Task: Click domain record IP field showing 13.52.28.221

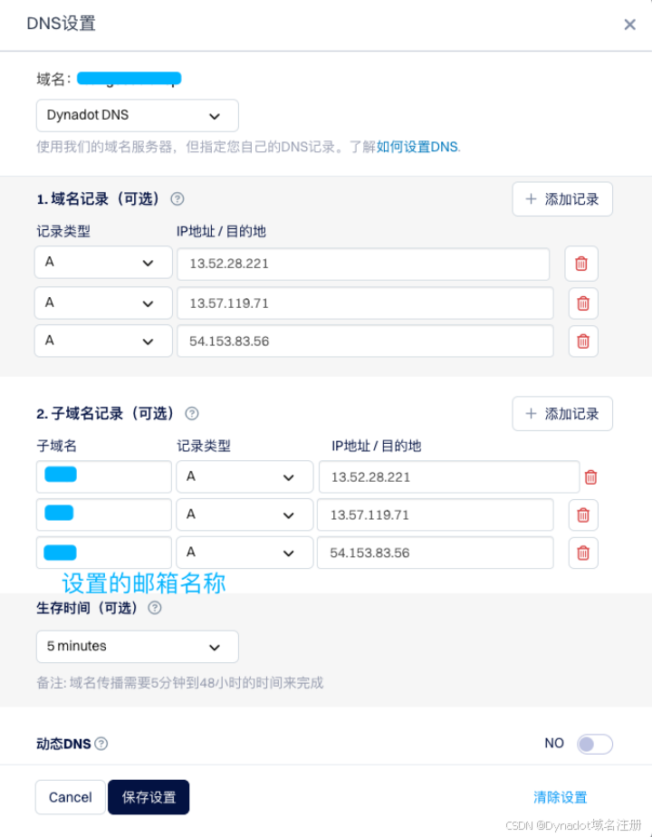Action: tap(363, 264)
